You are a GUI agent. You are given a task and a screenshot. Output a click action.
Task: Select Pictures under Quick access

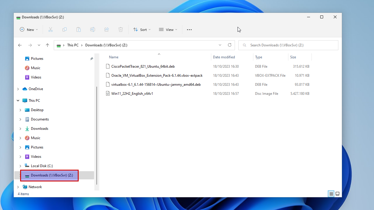pyautogui.click(x=37, y=59)
